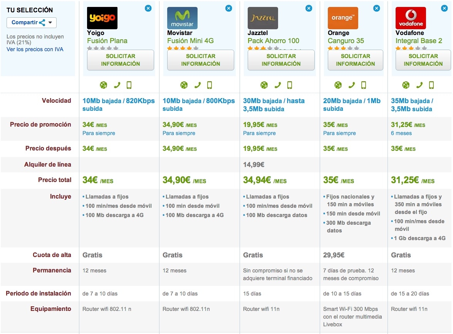Click Orange '300 Mb descarga datos' item
Screen dimensions: 453x334
pyautogui.click(x=347, y=227)
